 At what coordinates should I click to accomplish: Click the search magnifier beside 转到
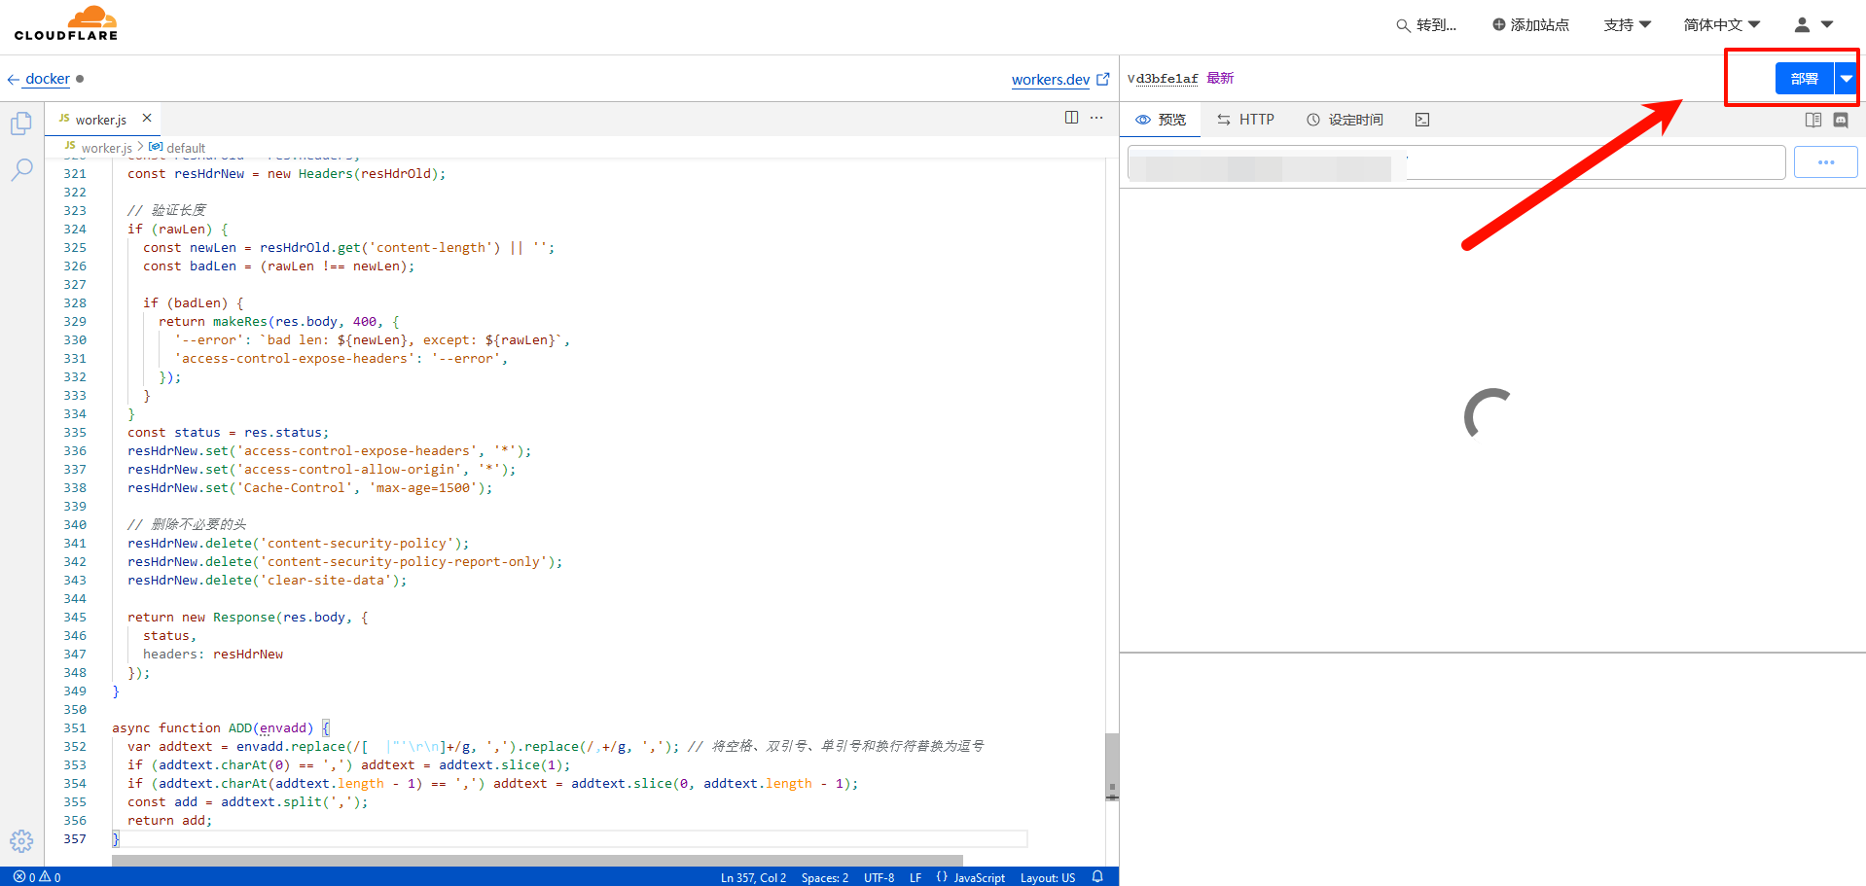tap(1403, 25)
